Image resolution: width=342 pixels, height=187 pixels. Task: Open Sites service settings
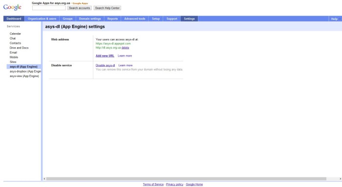[x=13, y=62]
